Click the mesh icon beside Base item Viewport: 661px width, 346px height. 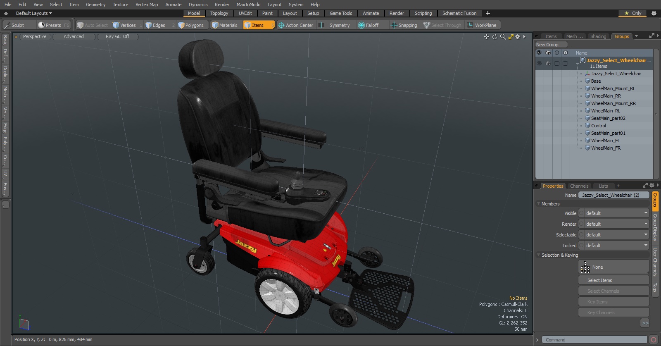click(587, 81)
